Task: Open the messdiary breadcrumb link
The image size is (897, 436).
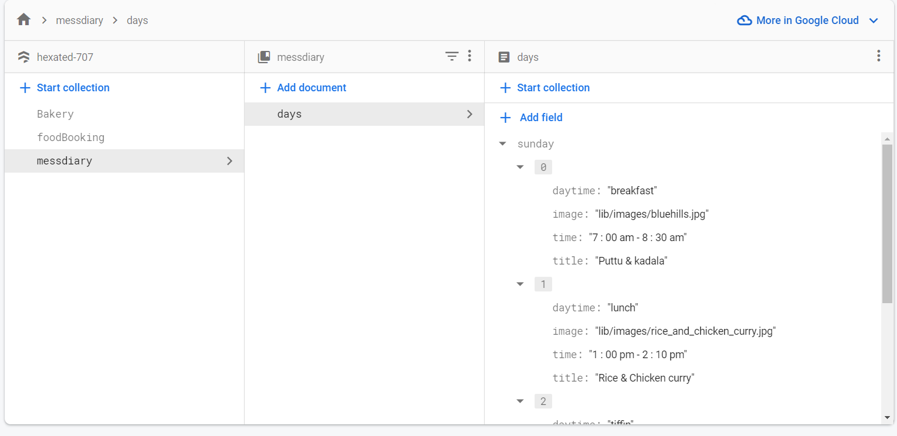Action: [x=80, y=20]
